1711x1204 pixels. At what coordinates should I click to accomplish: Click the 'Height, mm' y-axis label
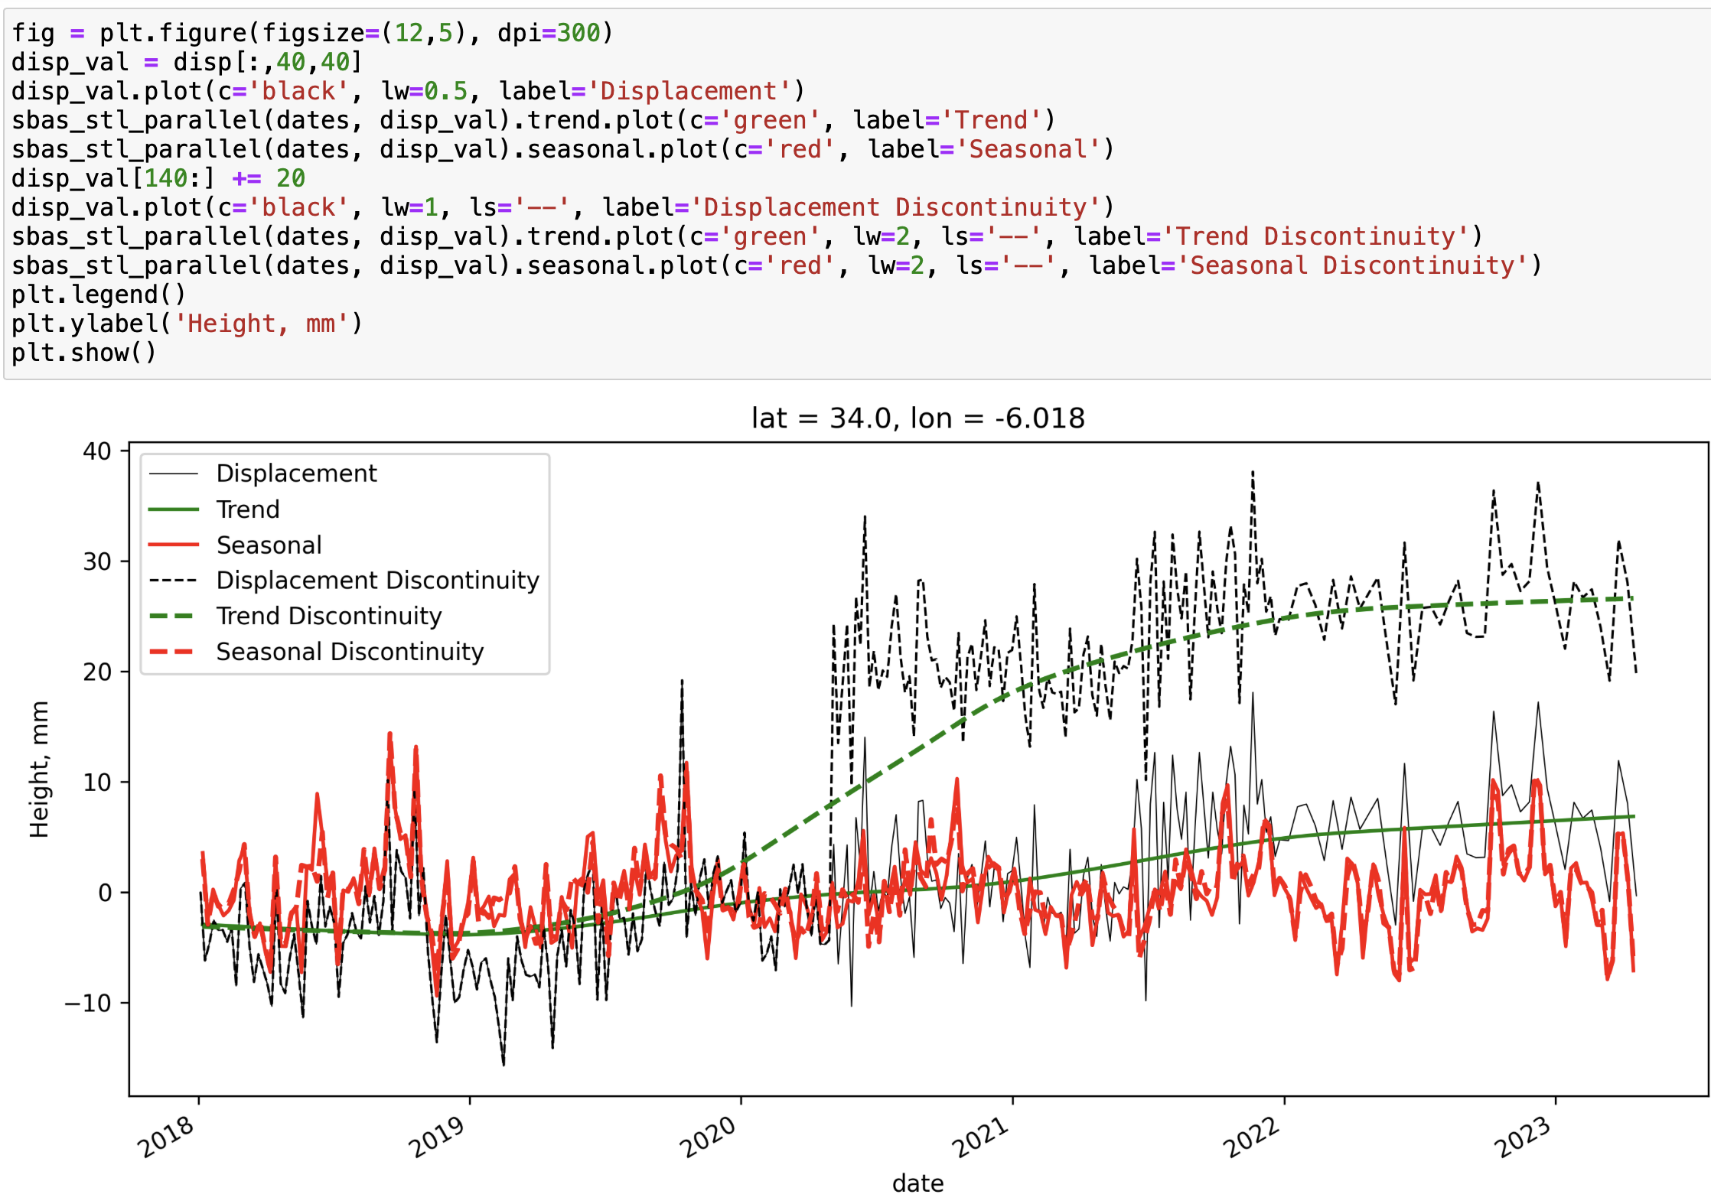click(x=39, y=770)
